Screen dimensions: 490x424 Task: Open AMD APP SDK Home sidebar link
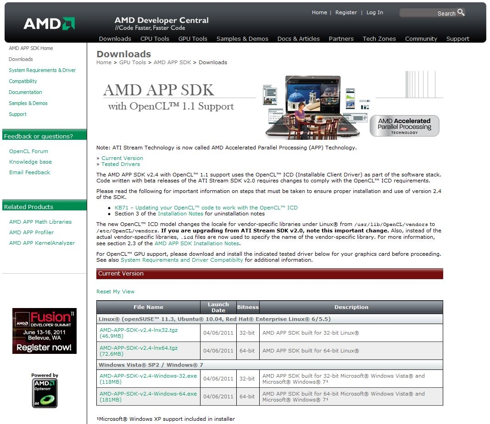pyautogui.click(x=31, y=48)
